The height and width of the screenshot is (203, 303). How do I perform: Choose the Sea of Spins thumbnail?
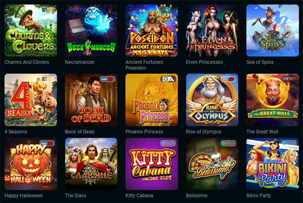coord(272,30)
